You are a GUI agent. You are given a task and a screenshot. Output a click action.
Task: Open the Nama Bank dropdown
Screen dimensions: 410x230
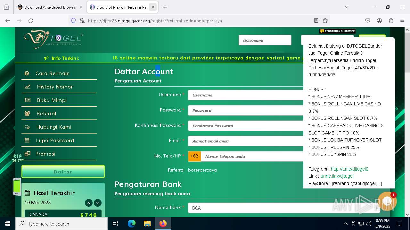[284, 208]
